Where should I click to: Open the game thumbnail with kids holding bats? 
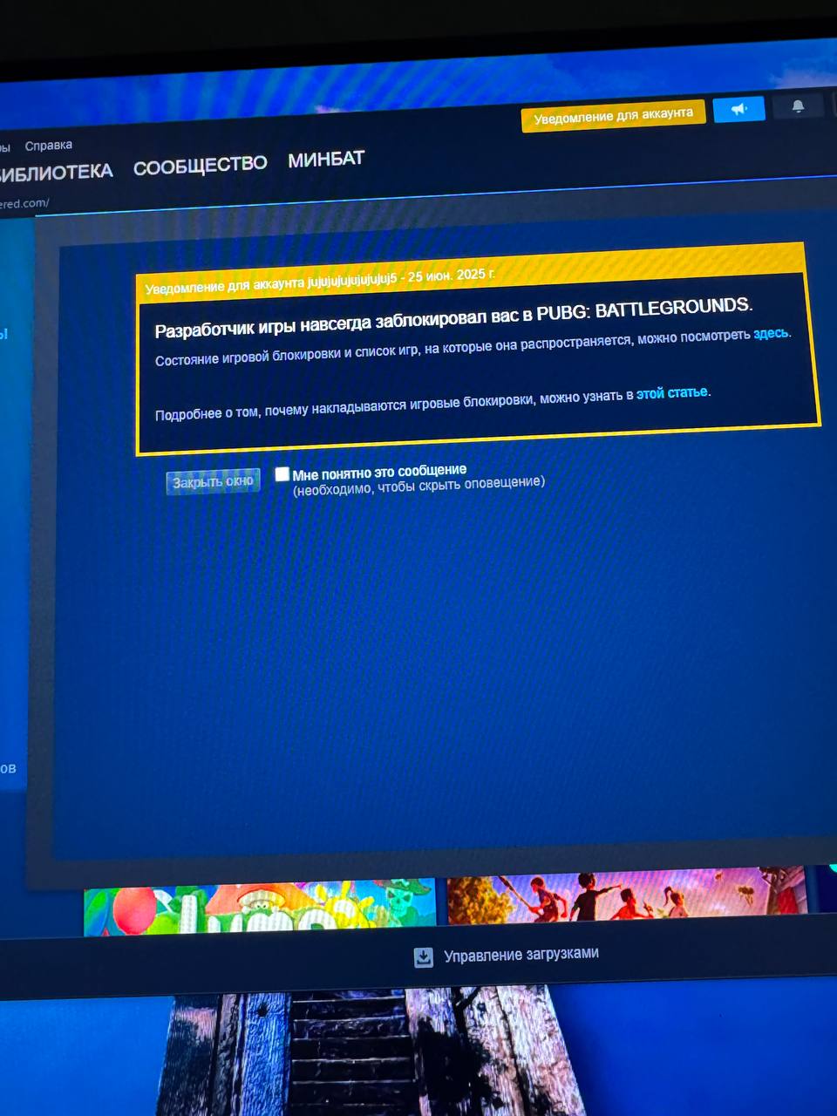tap(627, 895)
